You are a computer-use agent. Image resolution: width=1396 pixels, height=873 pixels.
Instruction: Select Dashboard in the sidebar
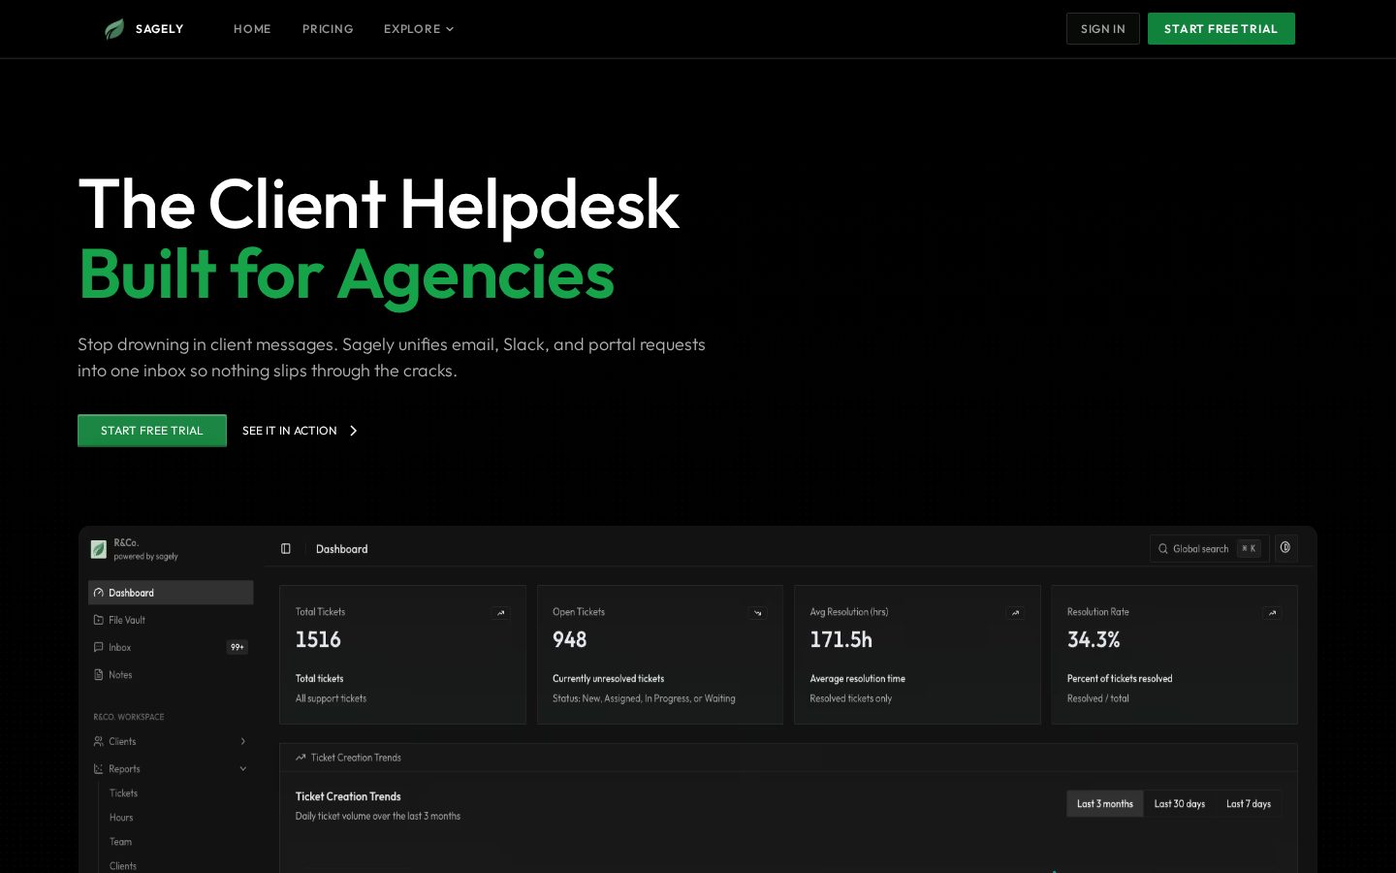coord(171,593)
